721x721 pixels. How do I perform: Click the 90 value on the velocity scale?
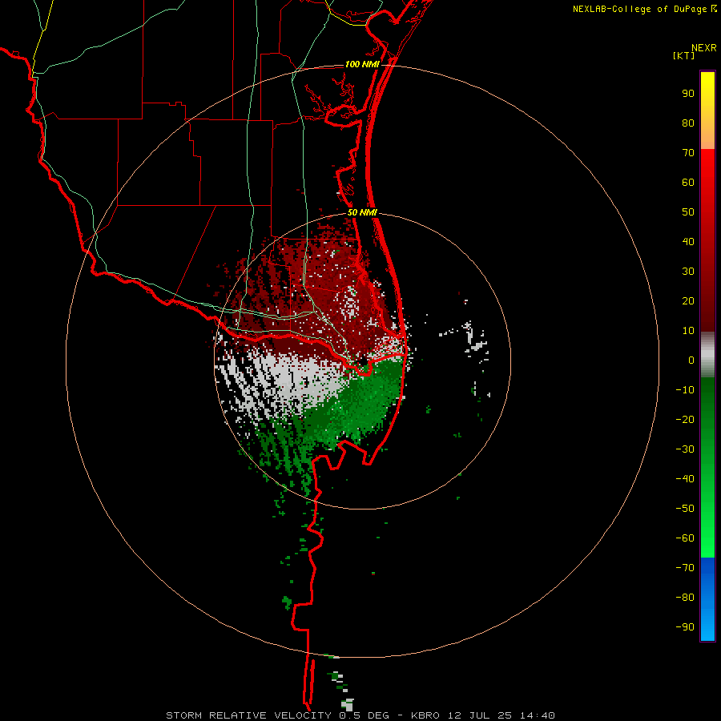point(688,94)
